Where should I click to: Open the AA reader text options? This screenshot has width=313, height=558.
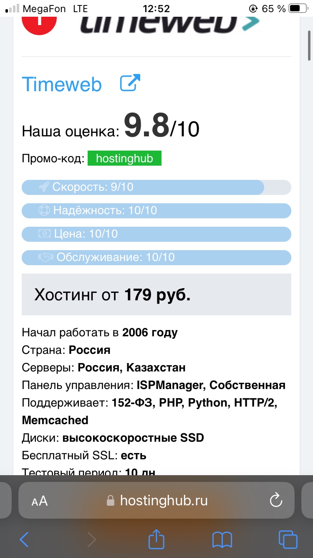(x=40, y=501)
